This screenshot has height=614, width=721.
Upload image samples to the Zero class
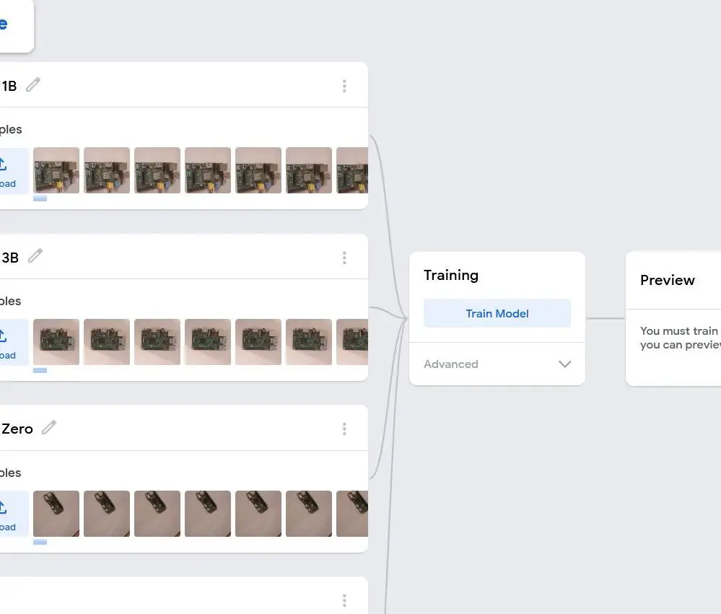click(x=14, y=514)
